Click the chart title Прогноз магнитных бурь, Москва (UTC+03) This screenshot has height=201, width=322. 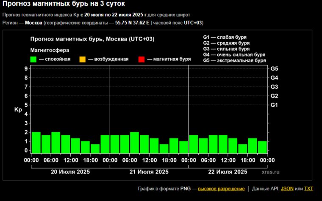coord(92,39)
